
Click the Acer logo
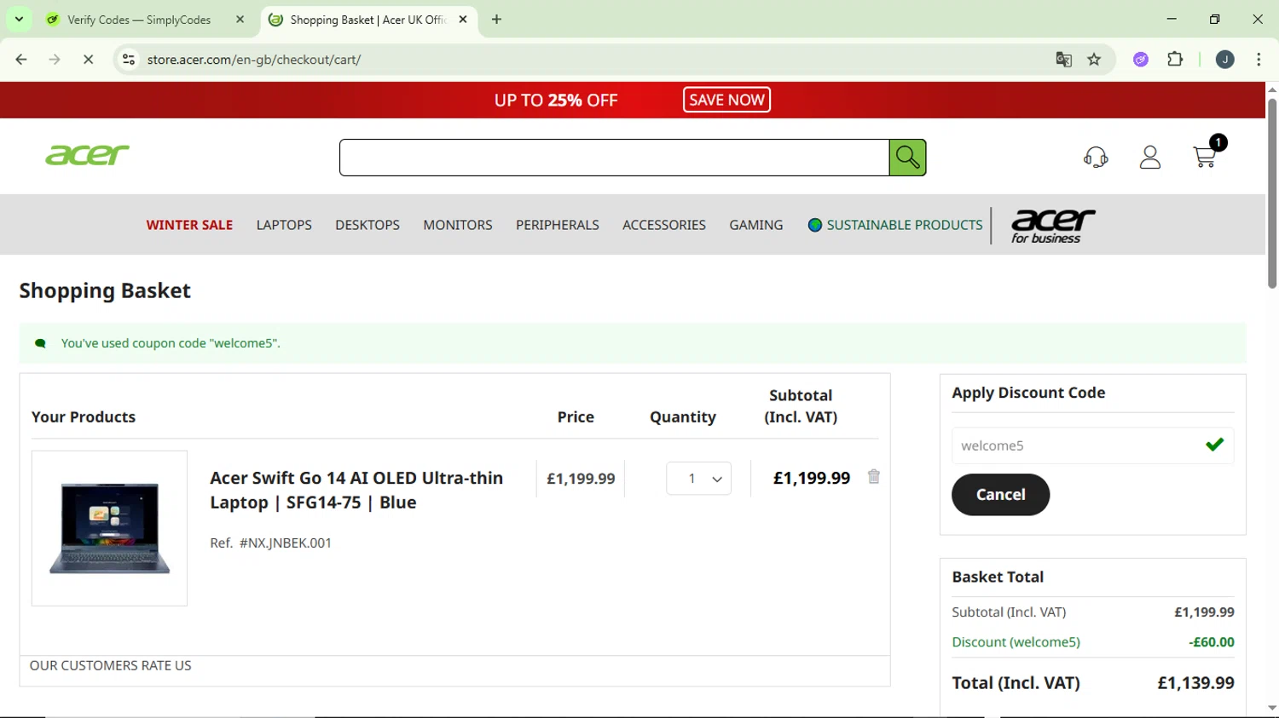pyautogui.click(x=87, y=155)
